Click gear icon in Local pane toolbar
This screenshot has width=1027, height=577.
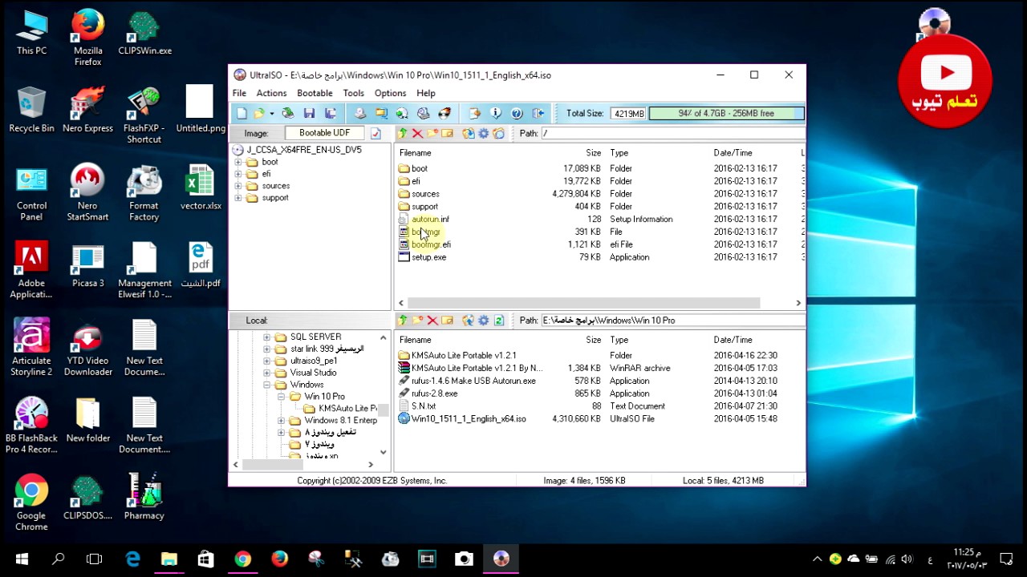[484, 321]
